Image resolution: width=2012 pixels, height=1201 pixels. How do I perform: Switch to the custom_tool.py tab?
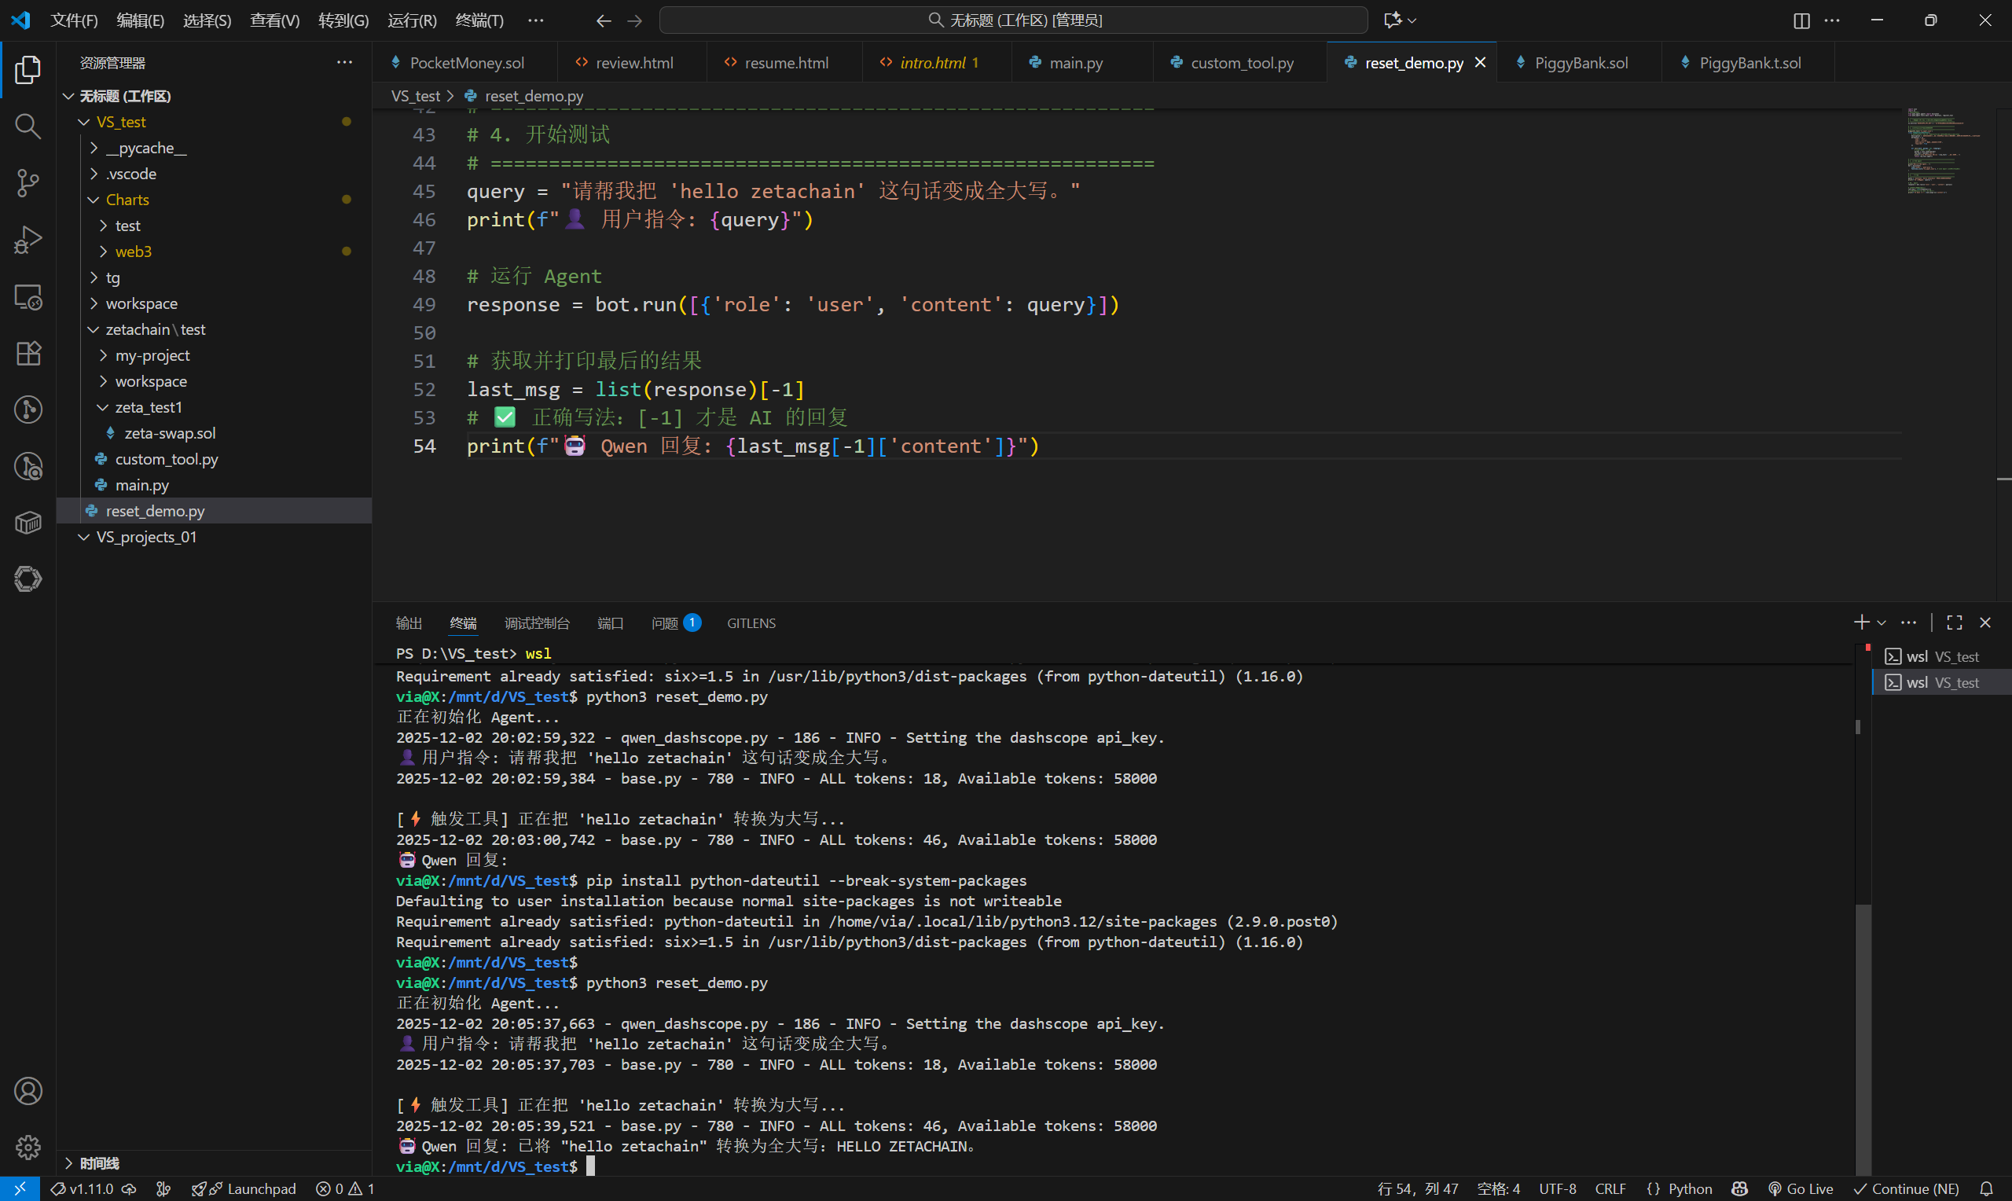(1242, 62)
